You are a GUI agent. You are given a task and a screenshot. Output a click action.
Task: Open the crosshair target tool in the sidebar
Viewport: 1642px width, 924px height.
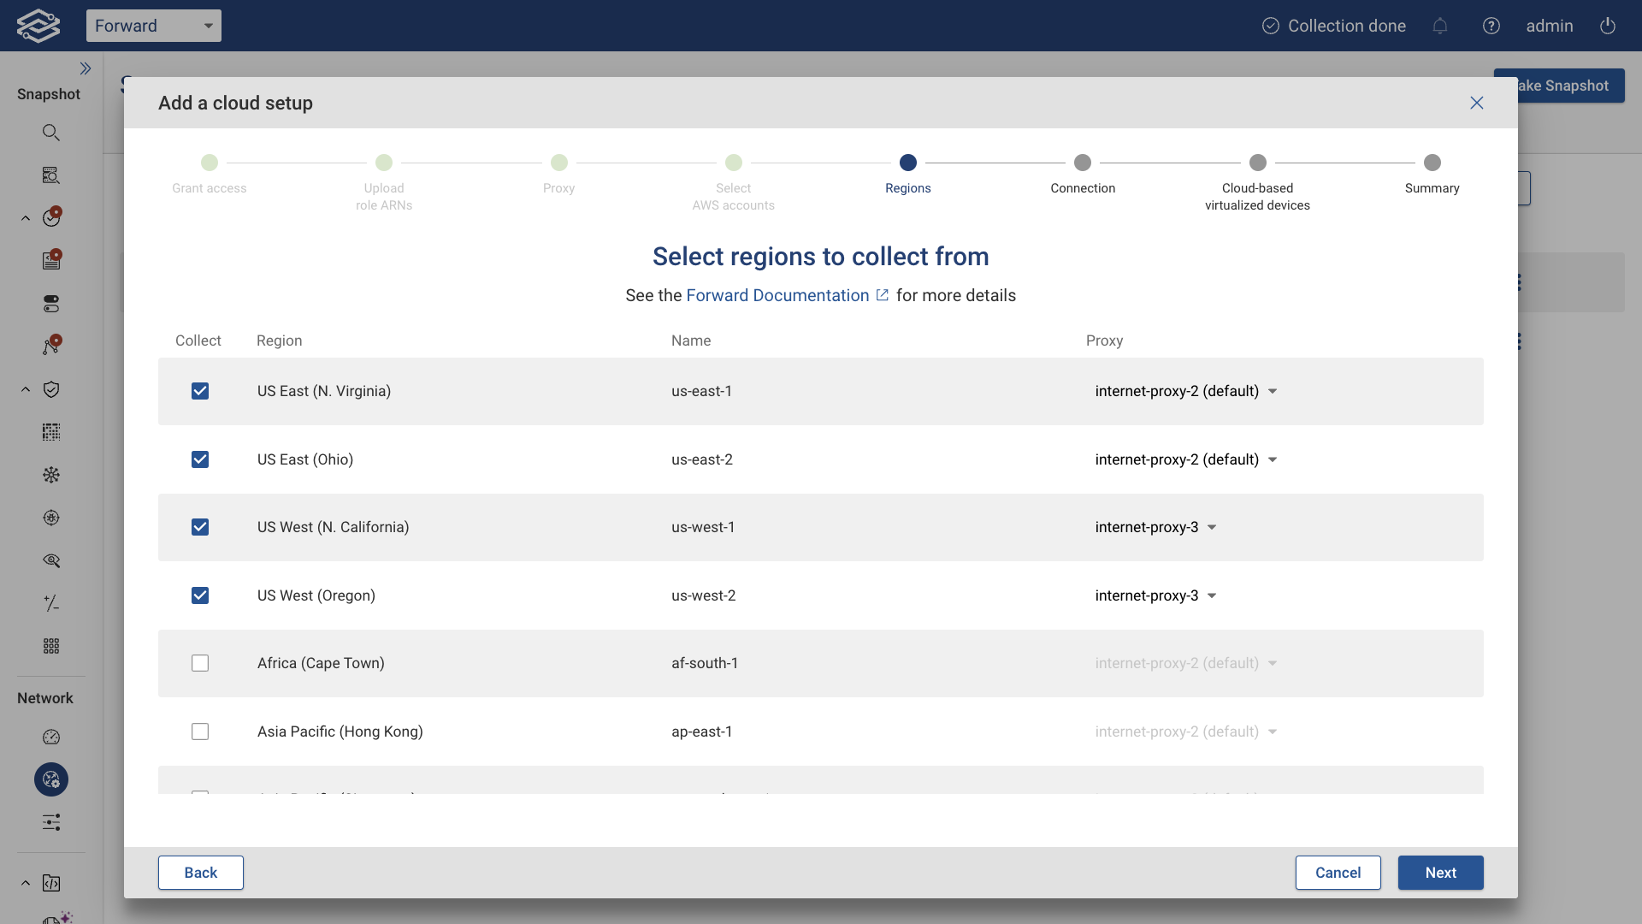(x=51, y=518)
